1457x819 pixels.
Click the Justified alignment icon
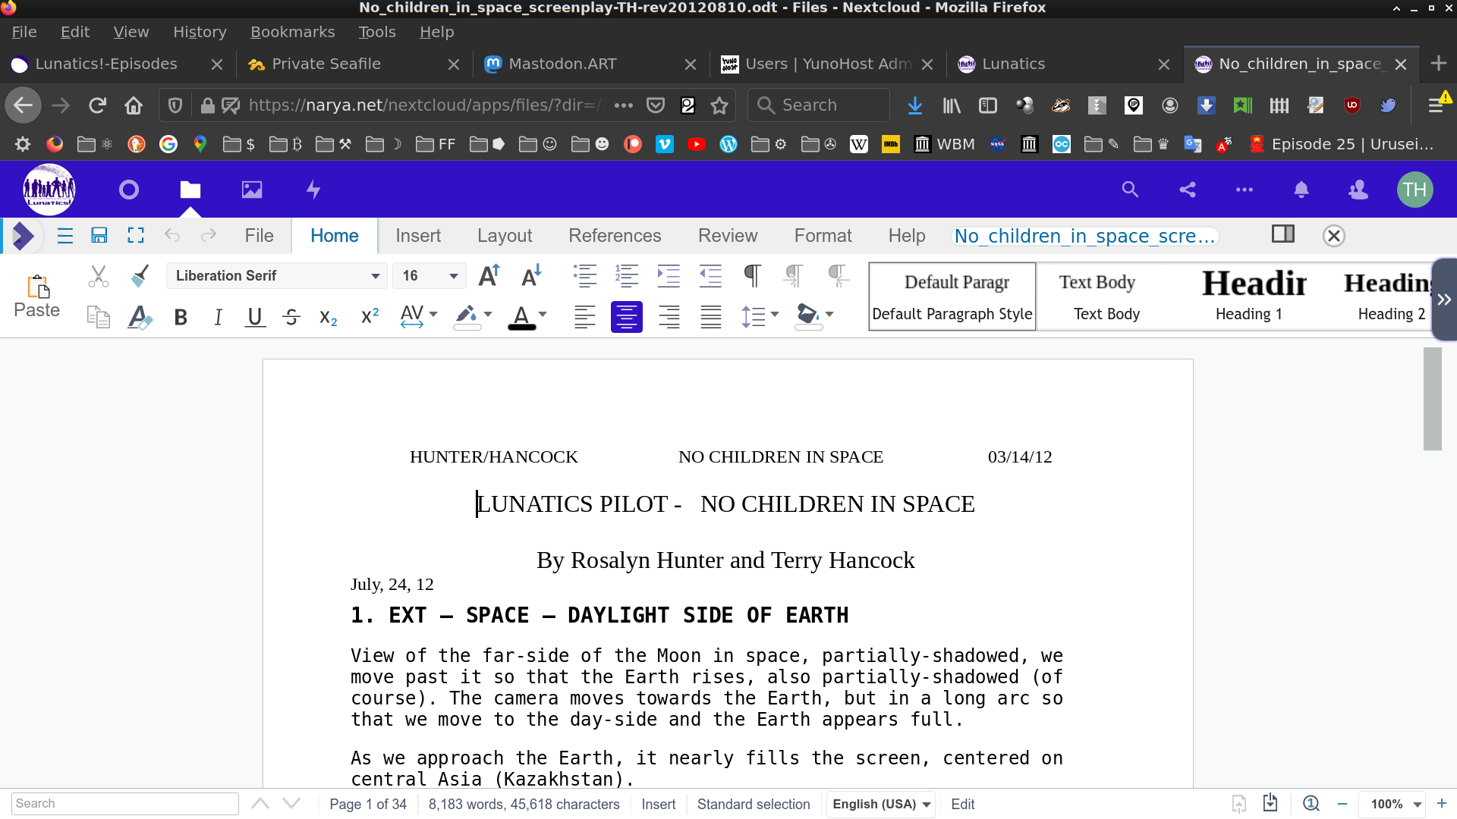[x=710, y=317]
